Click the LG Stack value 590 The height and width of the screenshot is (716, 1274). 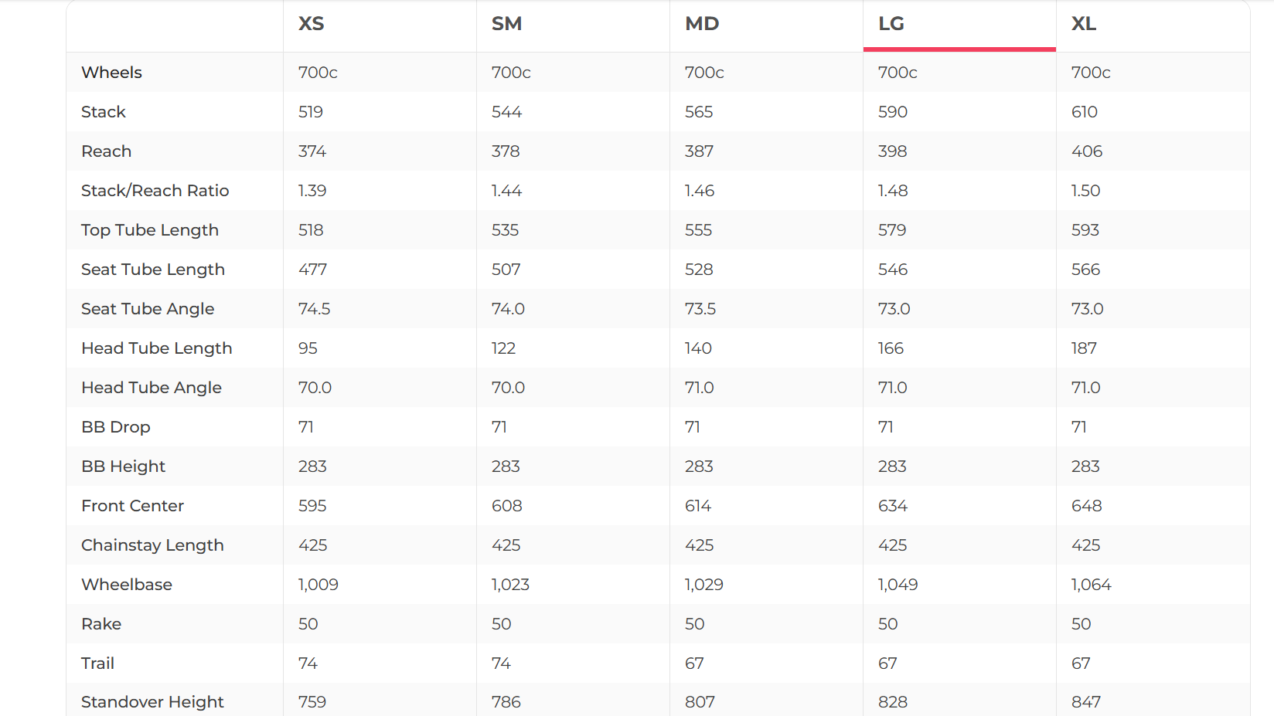(x=893, y=112)
